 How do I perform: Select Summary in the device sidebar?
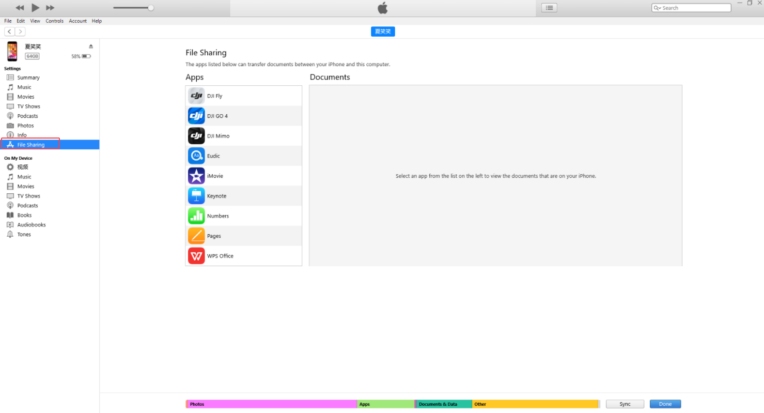[x=29, y=77]
